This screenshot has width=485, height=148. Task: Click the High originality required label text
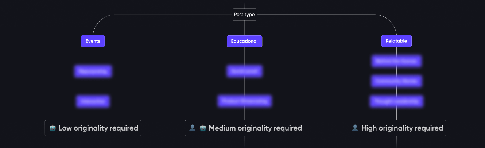click(402, 128)
